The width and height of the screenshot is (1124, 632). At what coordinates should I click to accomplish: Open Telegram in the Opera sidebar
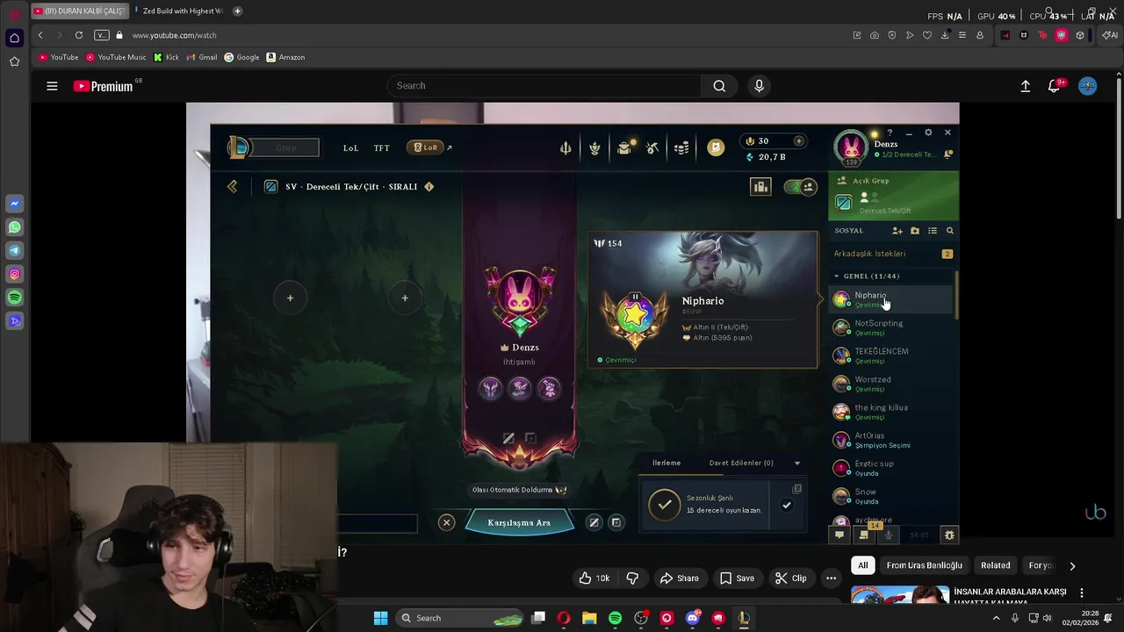14,251
